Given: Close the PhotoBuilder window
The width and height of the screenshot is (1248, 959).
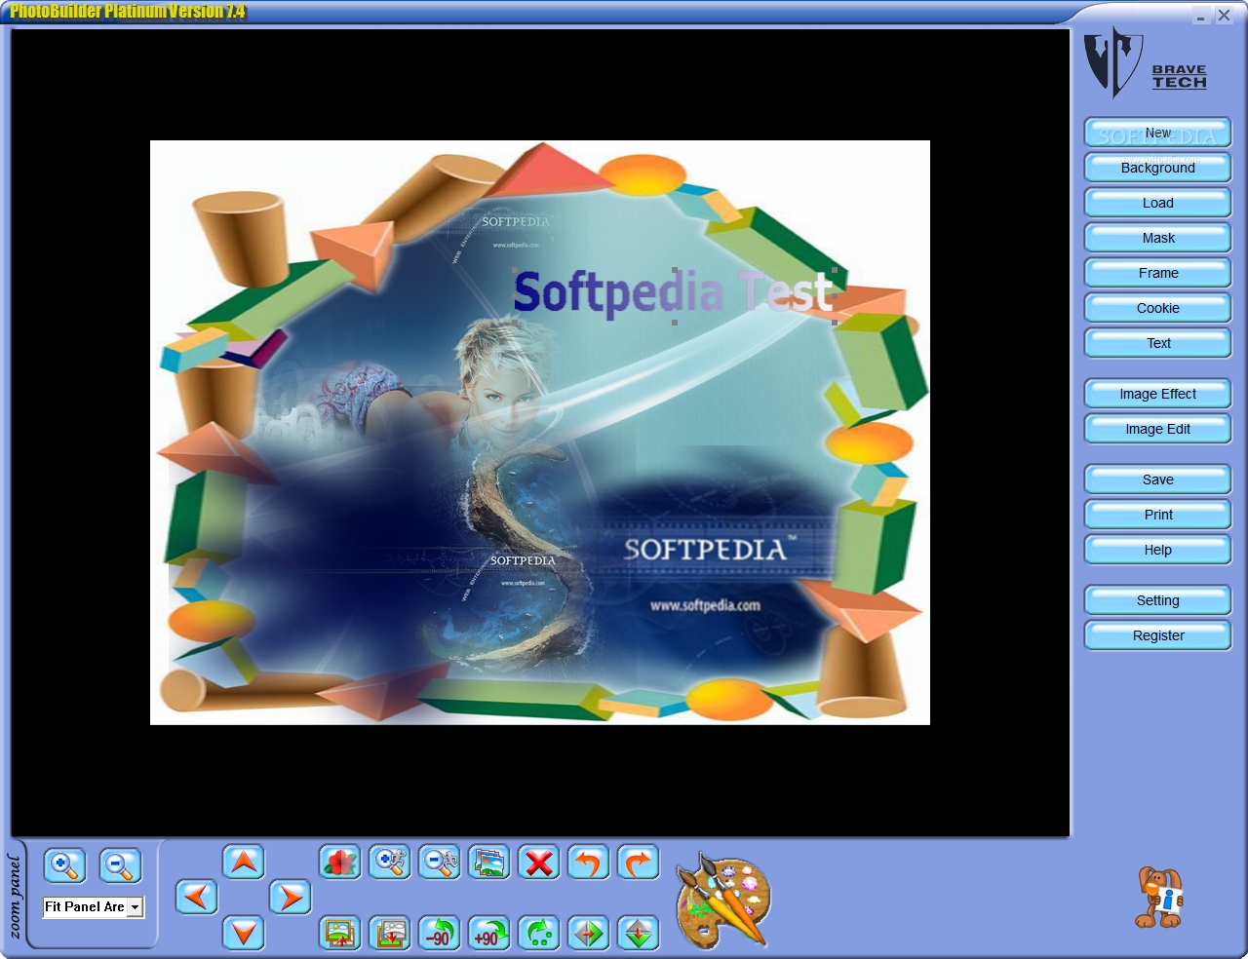Looking at the screenshot, I should pos(1224,16).
